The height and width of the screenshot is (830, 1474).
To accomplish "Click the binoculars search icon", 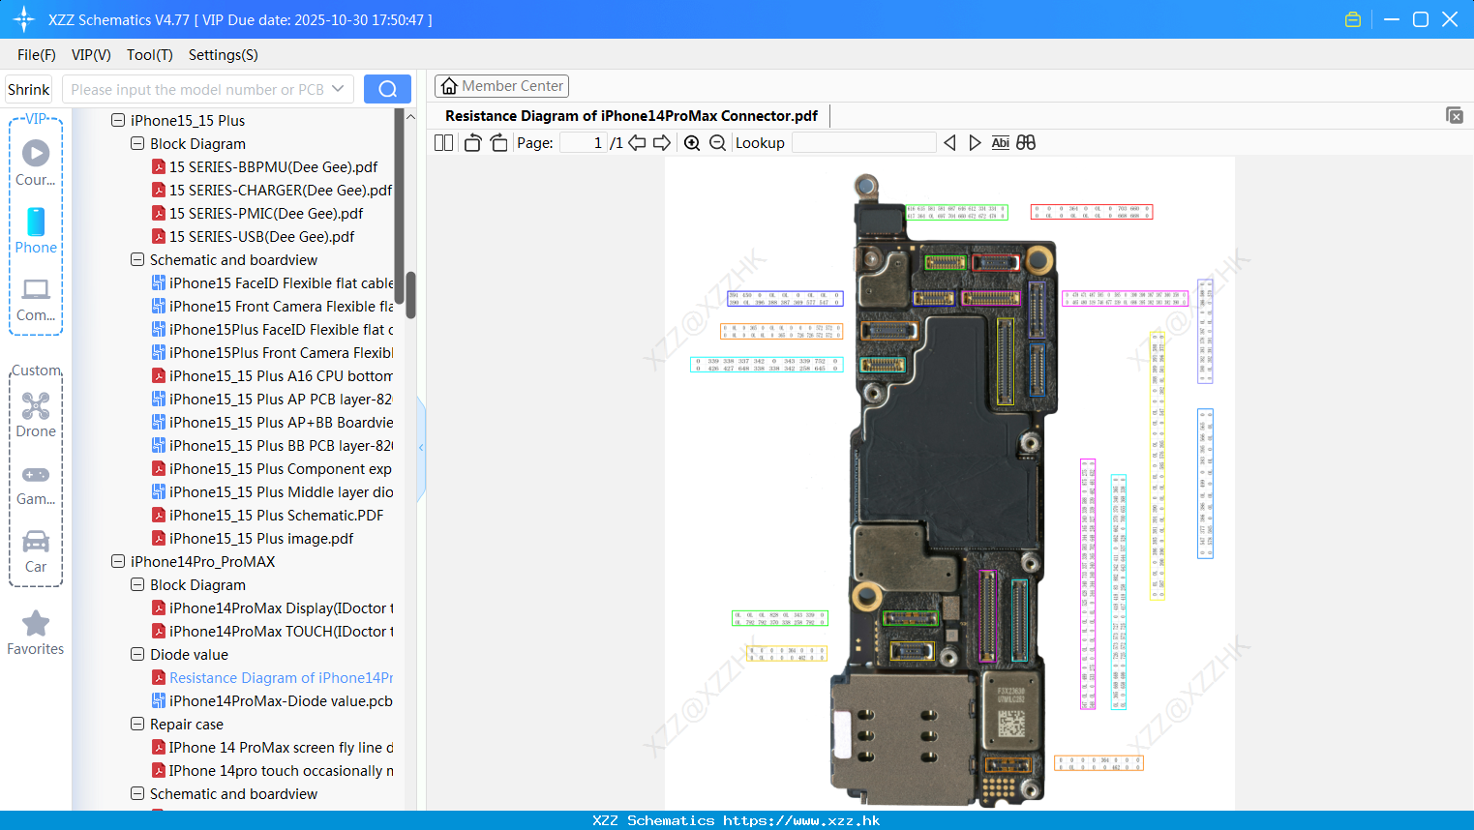I will pos(1026,143).
